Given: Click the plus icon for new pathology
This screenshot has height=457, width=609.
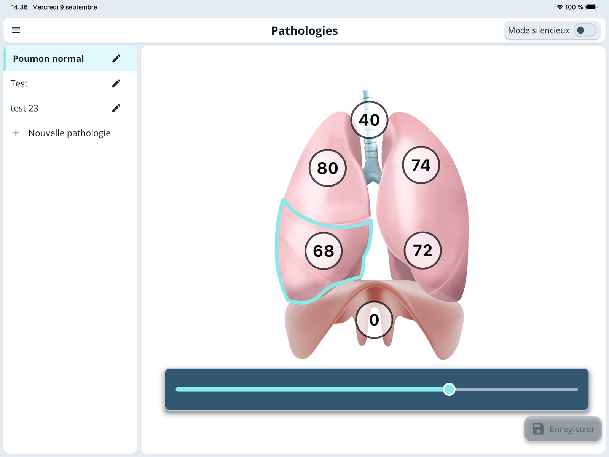Looking at the screenshot, I should pyautogui.click(x=16, y=133).
